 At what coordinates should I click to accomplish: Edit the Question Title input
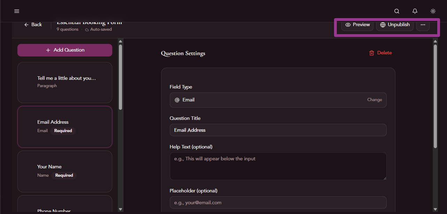pyautogui.click(x=278, y=130)
